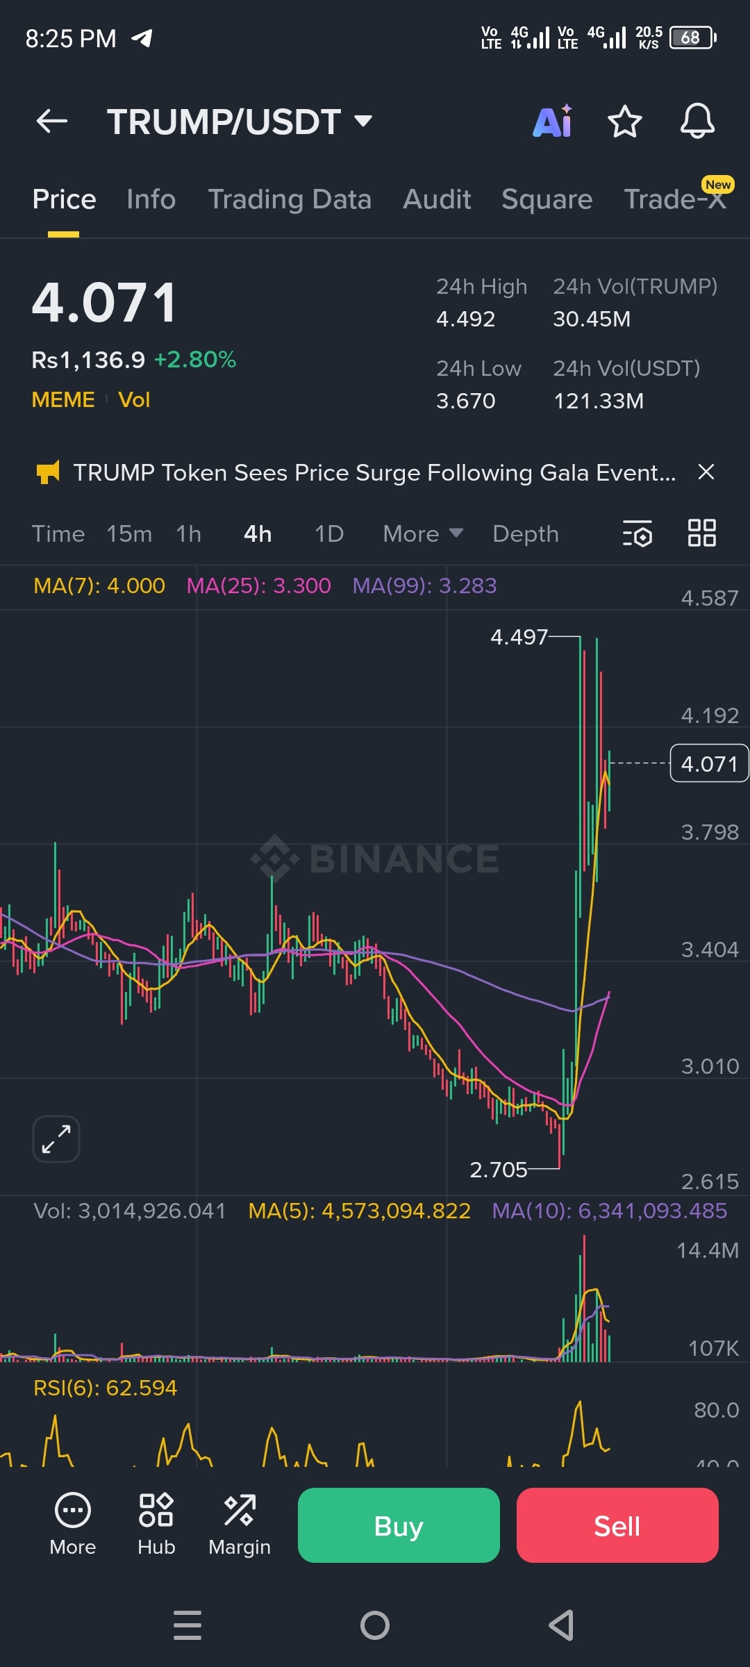Screen dimensions: 750x1667
Task: Select the 15m timeframe
Action: (x=129, y=533)
